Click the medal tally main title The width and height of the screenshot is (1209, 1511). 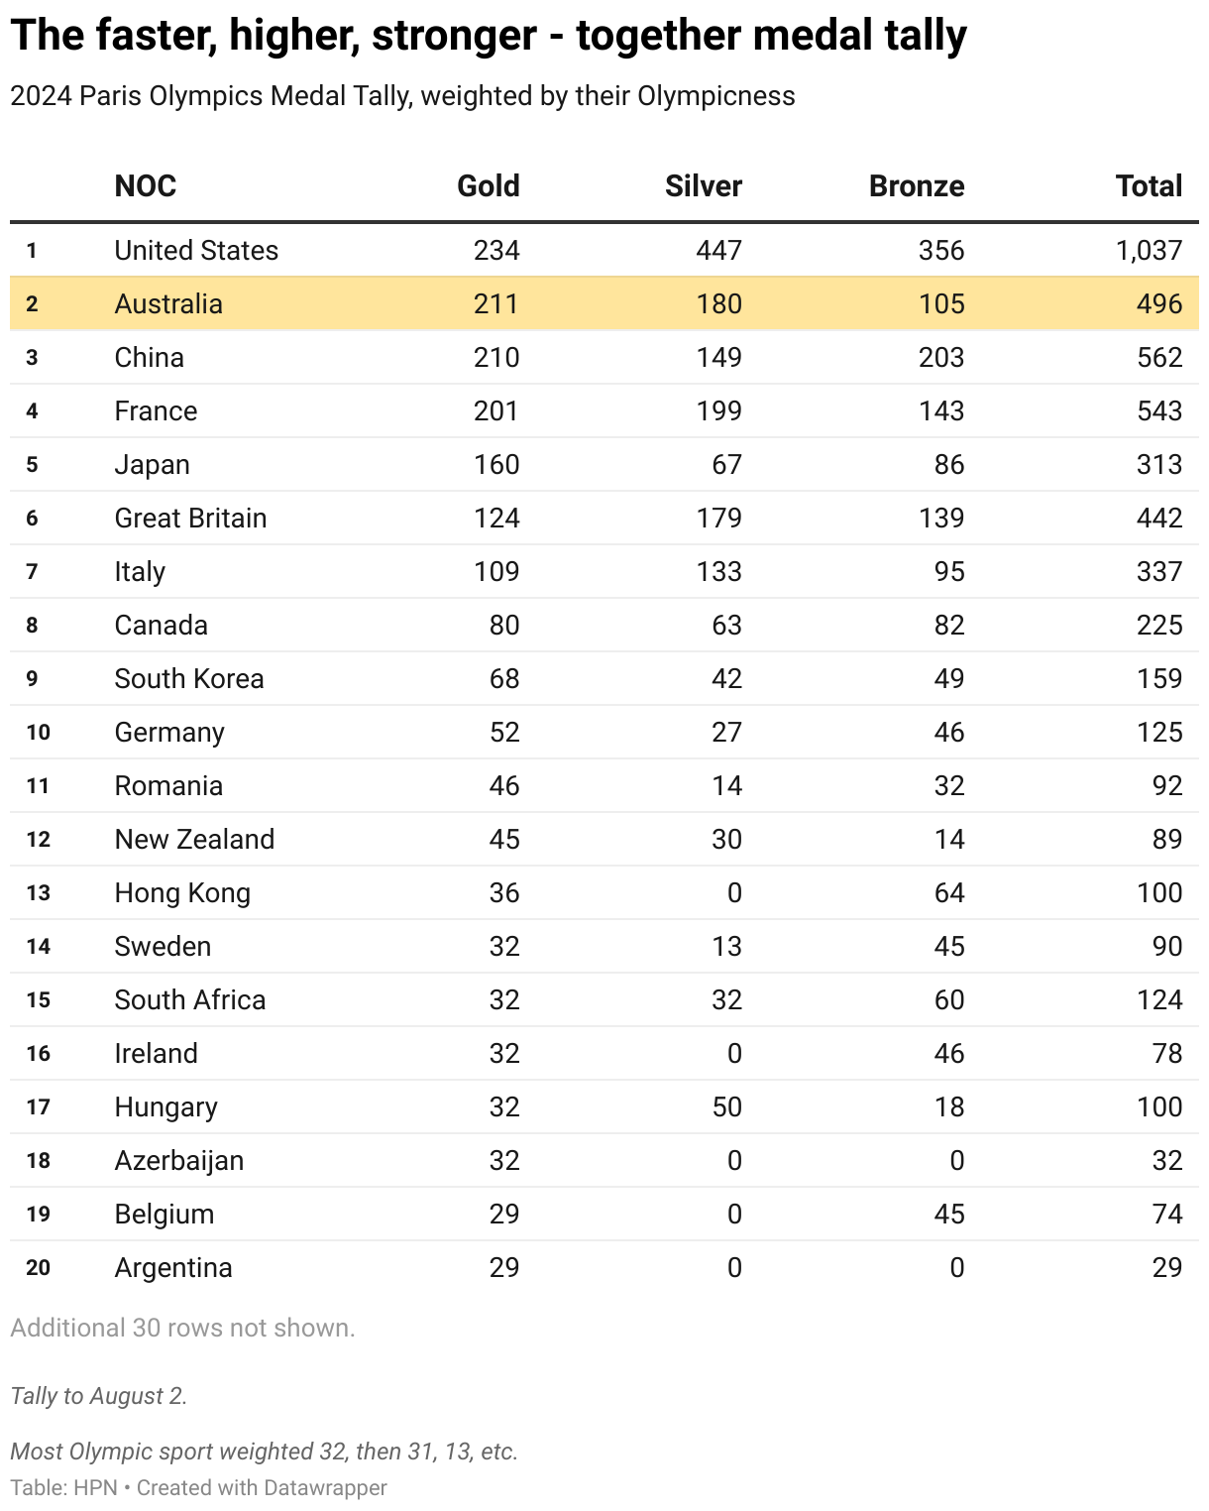(488, 37)
